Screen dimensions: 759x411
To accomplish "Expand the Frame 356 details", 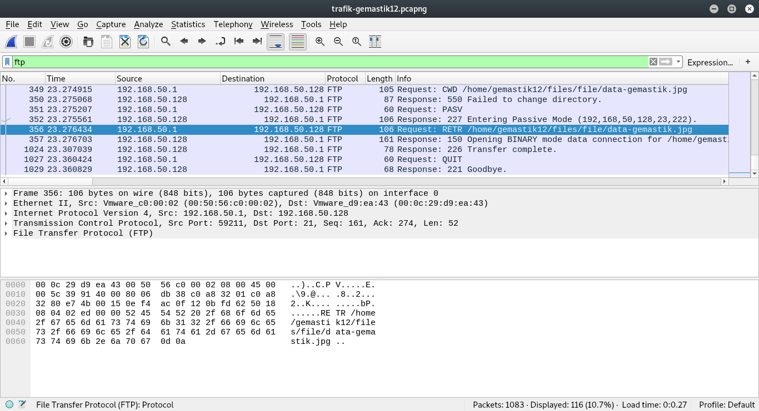I will click(x=6, y=194).
